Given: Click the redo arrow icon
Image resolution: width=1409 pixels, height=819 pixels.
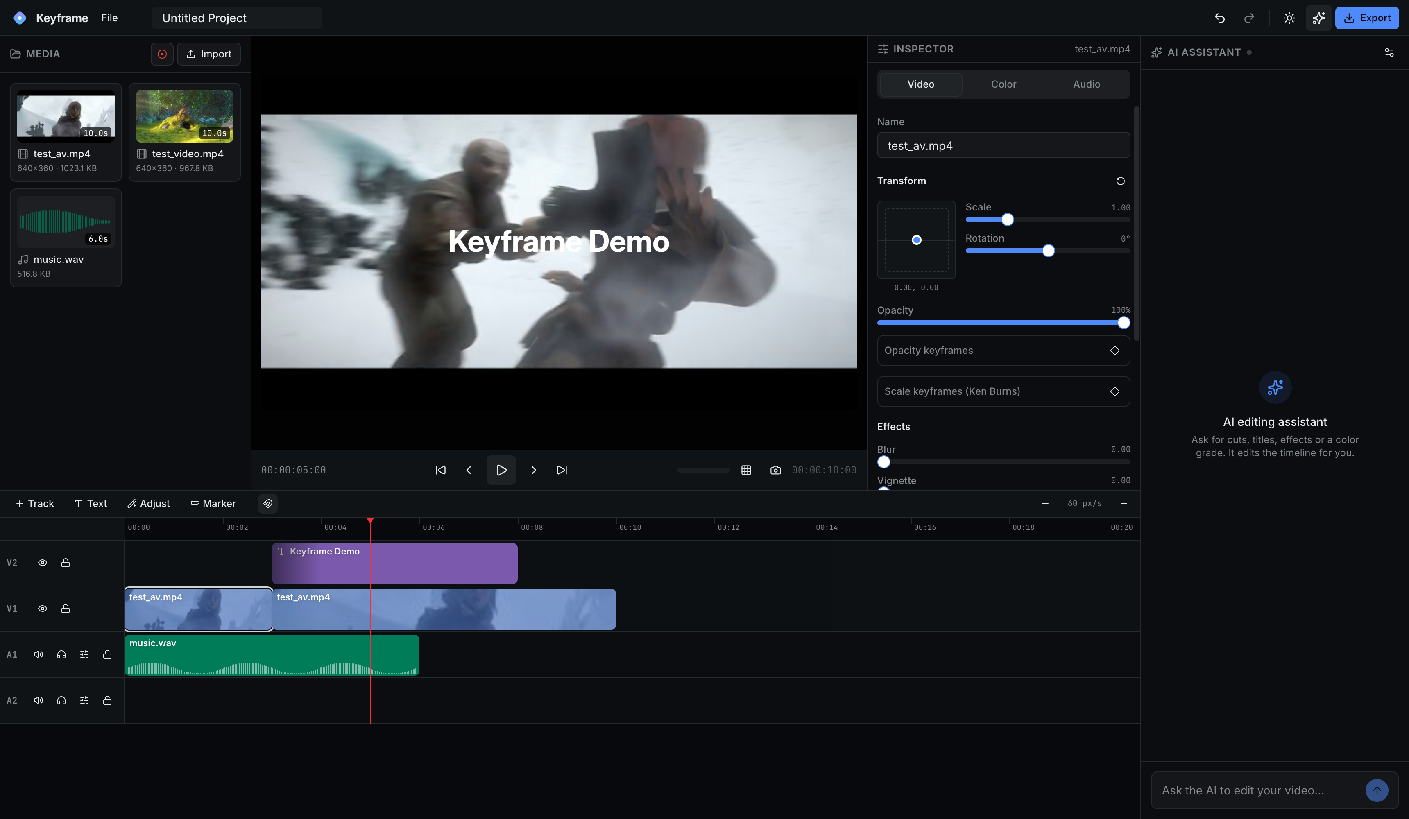Looking at the screenshot, I should [x=1248, y=18].
